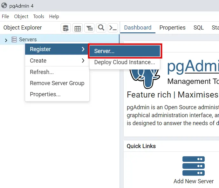Switch to the Dashboard tab
Screen dimensions: 219x188
tap(138, 28)
